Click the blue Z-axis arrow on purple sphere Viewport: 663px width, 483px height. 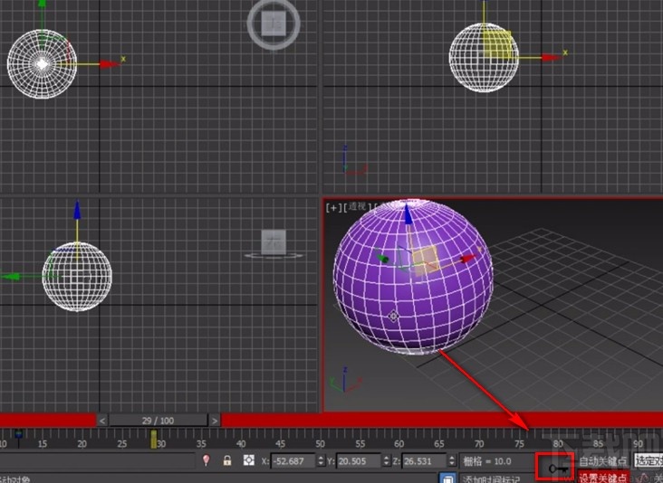coord(408,214)
